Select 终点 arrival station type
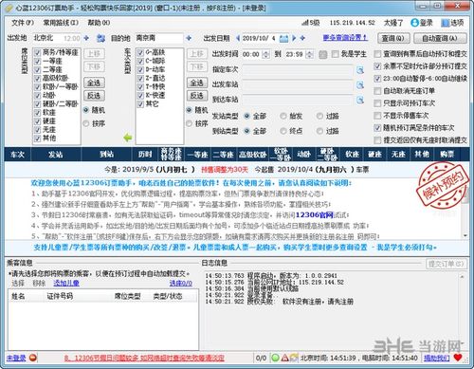Image resolution: width=474 pixels, height=369 pixels. pyautogui.click(x=283, y=131)
